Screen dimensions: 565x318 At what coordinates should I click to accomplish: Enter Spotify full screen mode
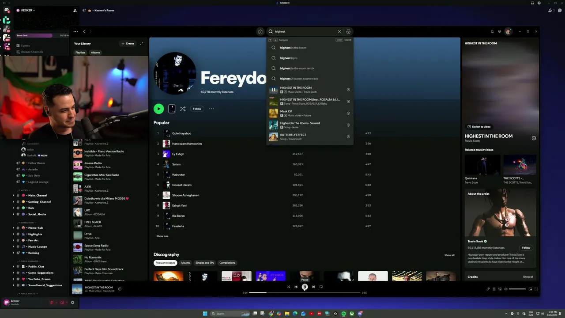[x=536, y=289]
